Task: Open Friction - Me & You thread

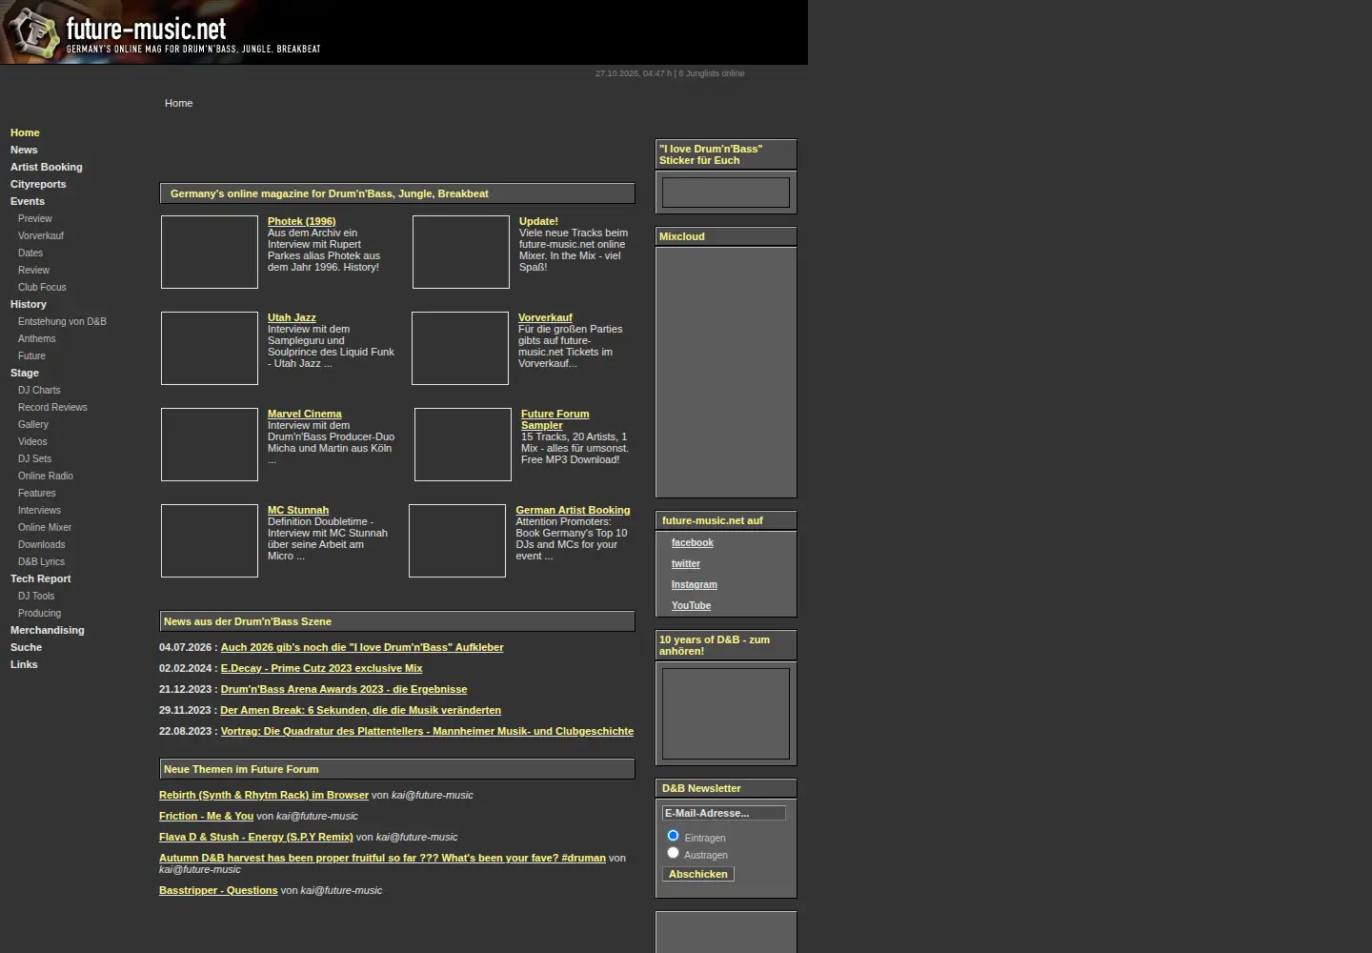Action: click(x=206, y=816)
